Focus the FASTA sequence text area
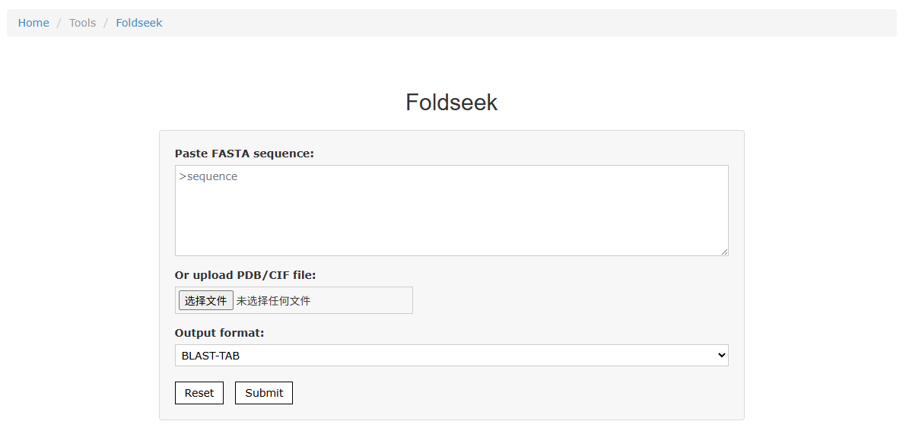This screenshot has width=906, height=434. tap(451, 211)
